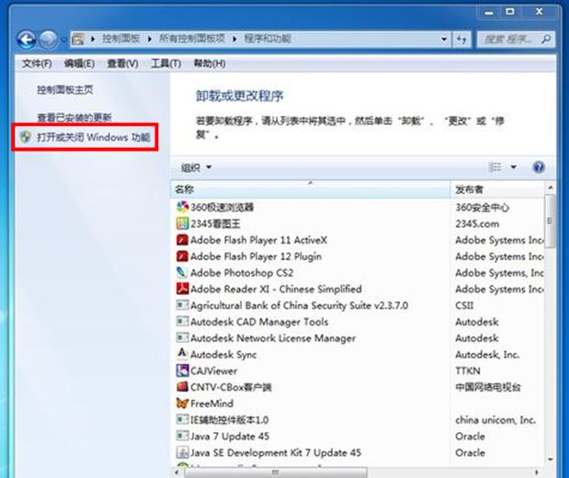
Task: Open help with the blue question mark icon
Action: click(x=539, y=167)
